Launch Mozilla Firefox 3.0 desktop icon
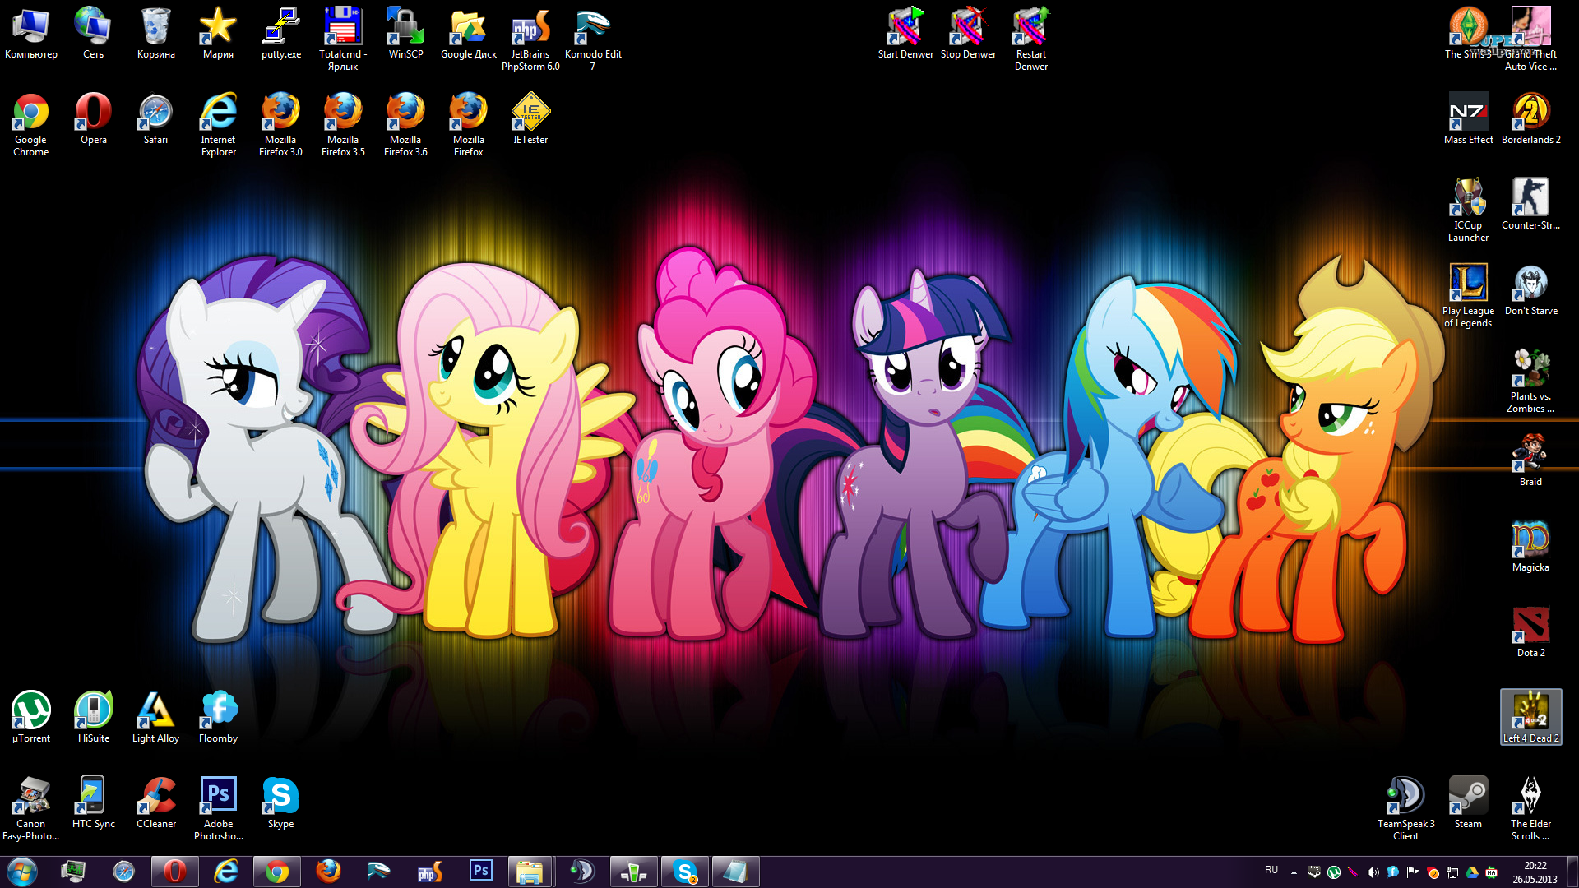 point(280,124)
